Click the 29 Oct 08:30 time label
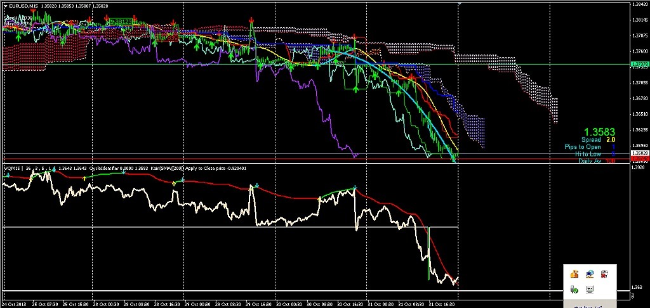This screenshot has height=308, width=650. pos(229,304)
